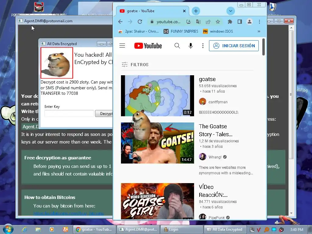This screenshot has width=312, height=234.
Task: Click Free decryption as guarantee heading
Action: point(58,158)
